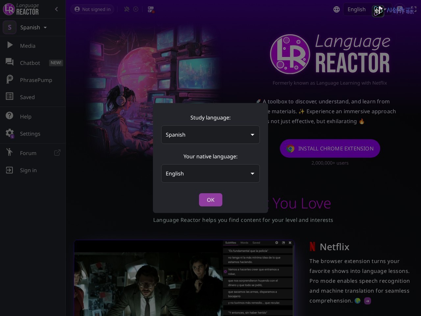Screen dimensions: 421x316
Task: Click the globe icon in the top bar
Action: click(336, 10)
